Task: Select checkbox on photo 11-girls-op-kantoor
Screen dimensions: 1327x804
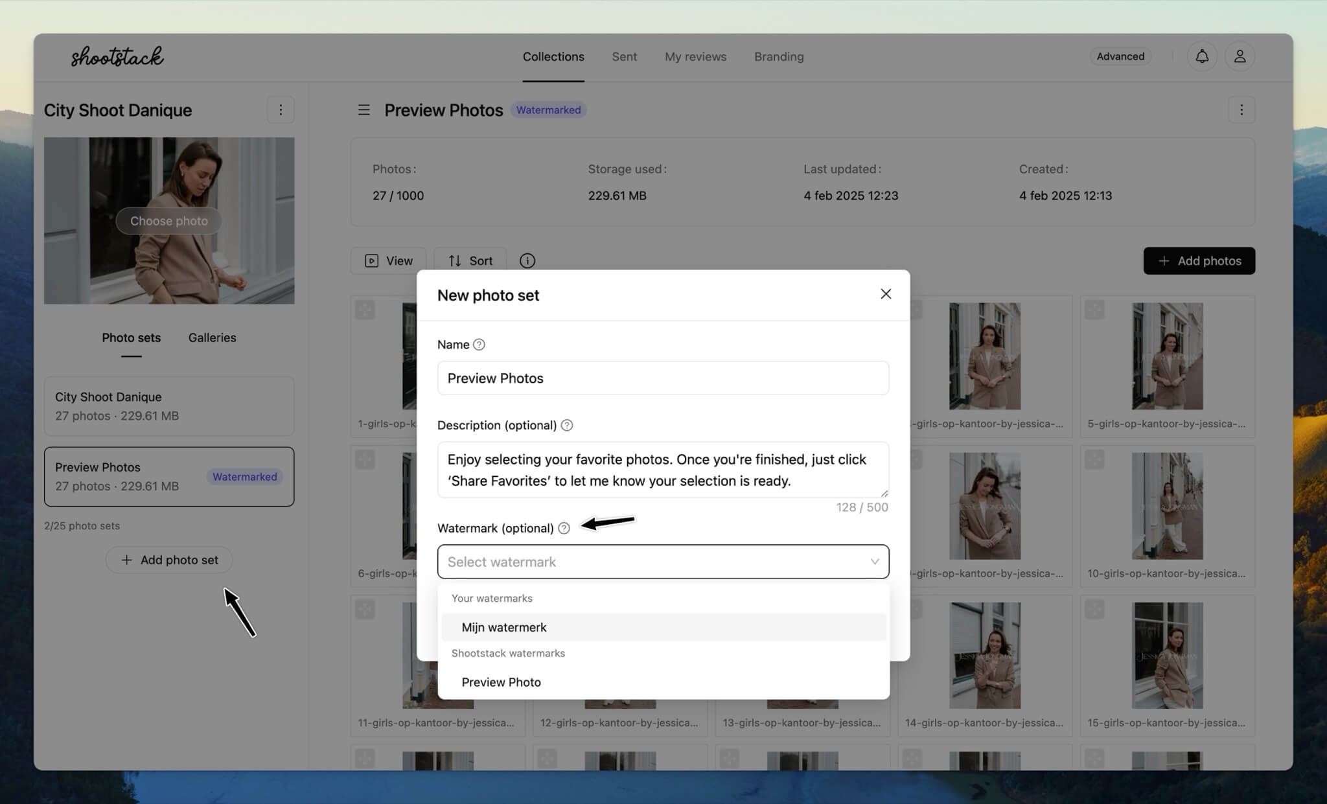Action: point(365,609)
